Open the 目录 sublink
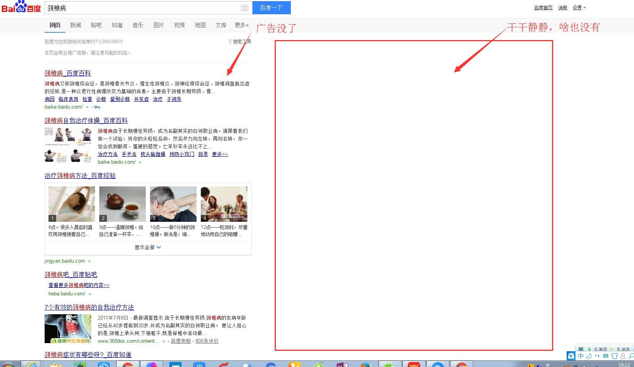This screenshot has width=634, height=367. click(203, 154)
